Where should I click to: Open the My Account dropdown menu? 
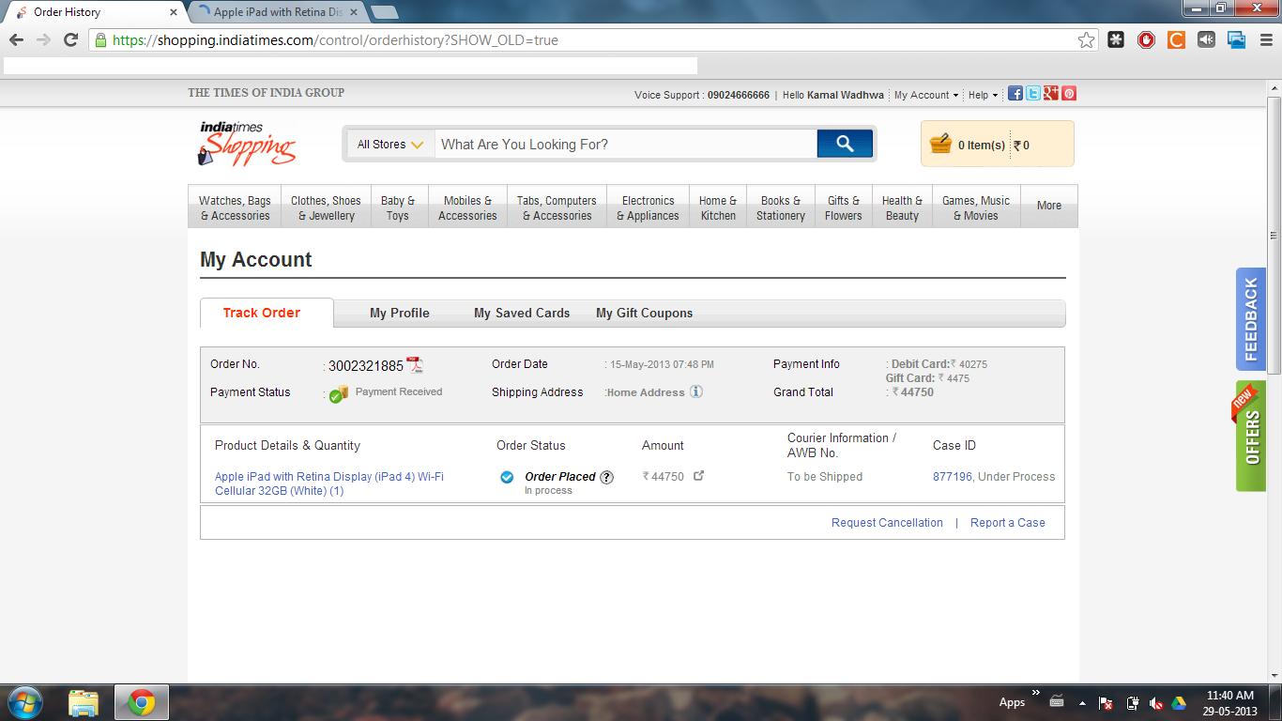click(x=925, y=95)
